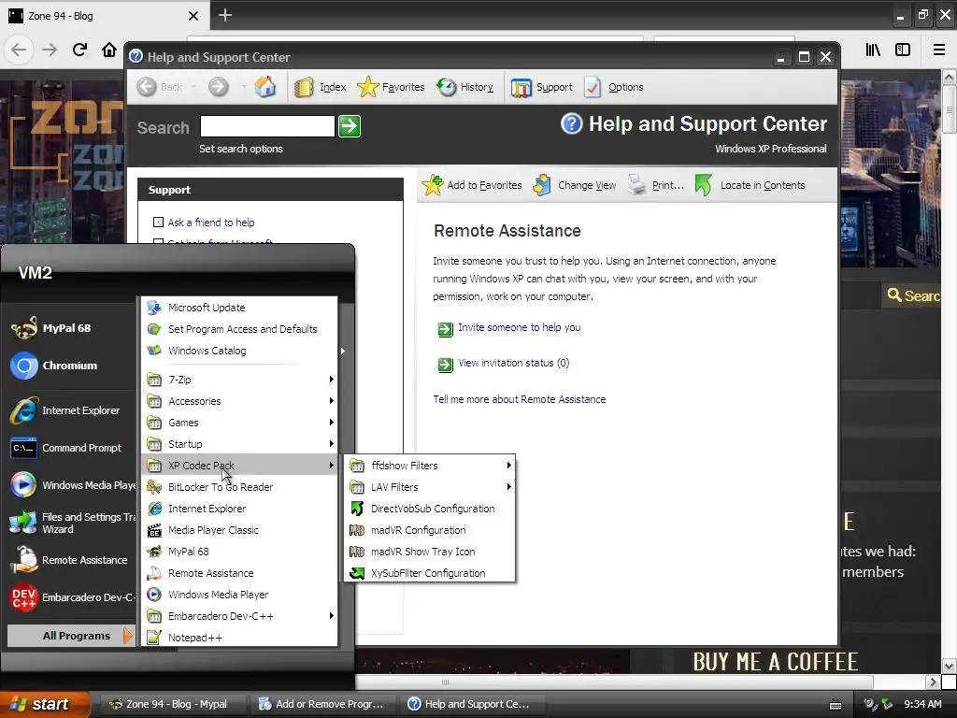Launch Media Player Classic

pyautogui.click(x=240, y=530)
